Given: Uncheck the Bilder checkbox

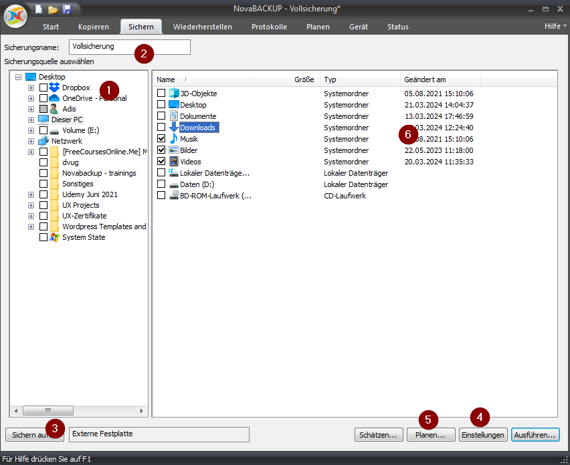Looking at the screenshot, I should point(161,150).
